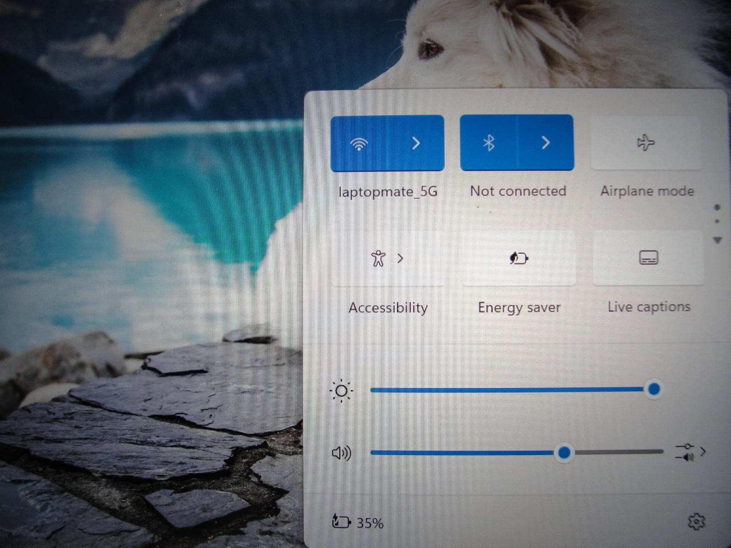731x548 pixels.
Task: Select the first page indicator dot
Action: point(717,208)
